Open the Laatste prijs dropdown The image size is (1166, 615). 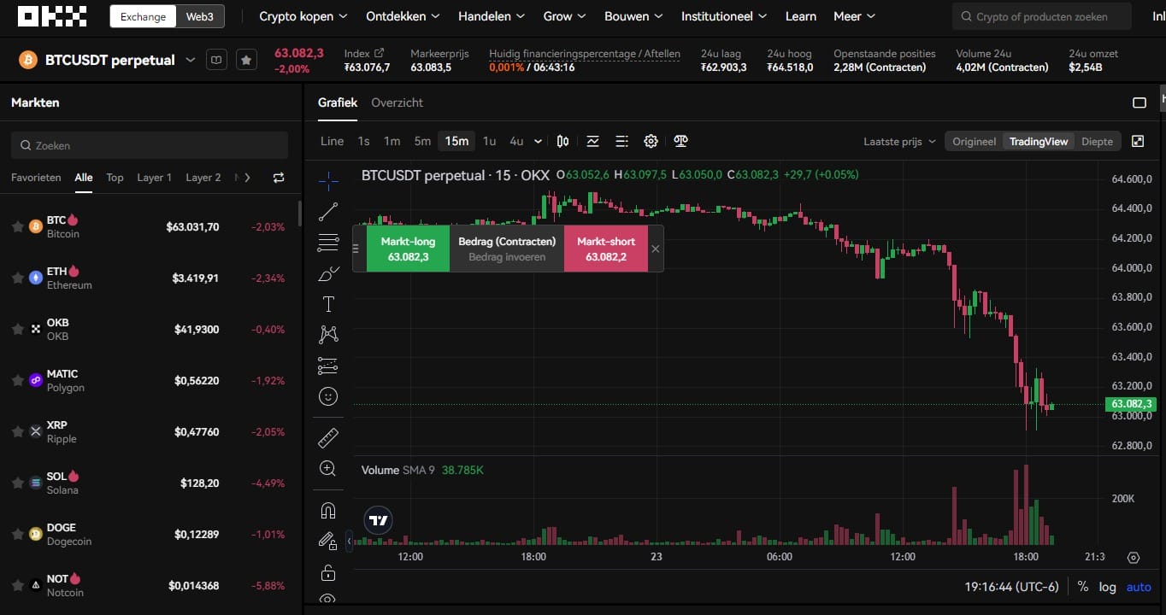coord(898,141)
